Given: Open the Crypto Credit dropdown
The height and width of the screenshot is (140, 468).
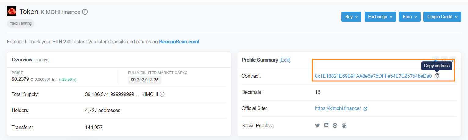Looking at the screenshot, I should 442,17.
